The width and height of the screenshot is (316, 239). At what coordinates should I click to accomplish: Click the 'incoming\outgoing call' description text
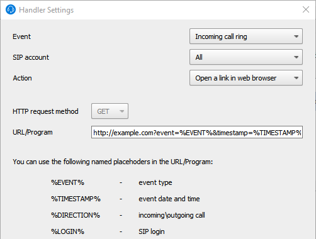[172, 215]
